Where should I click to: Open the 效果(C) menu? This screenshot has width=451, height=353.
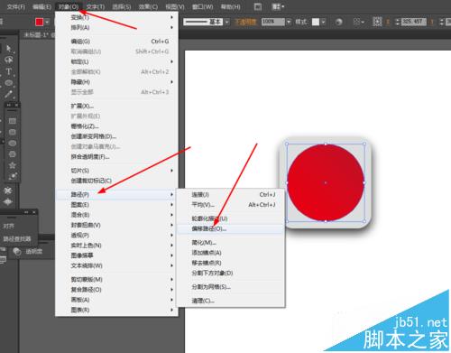pos(148,6)
